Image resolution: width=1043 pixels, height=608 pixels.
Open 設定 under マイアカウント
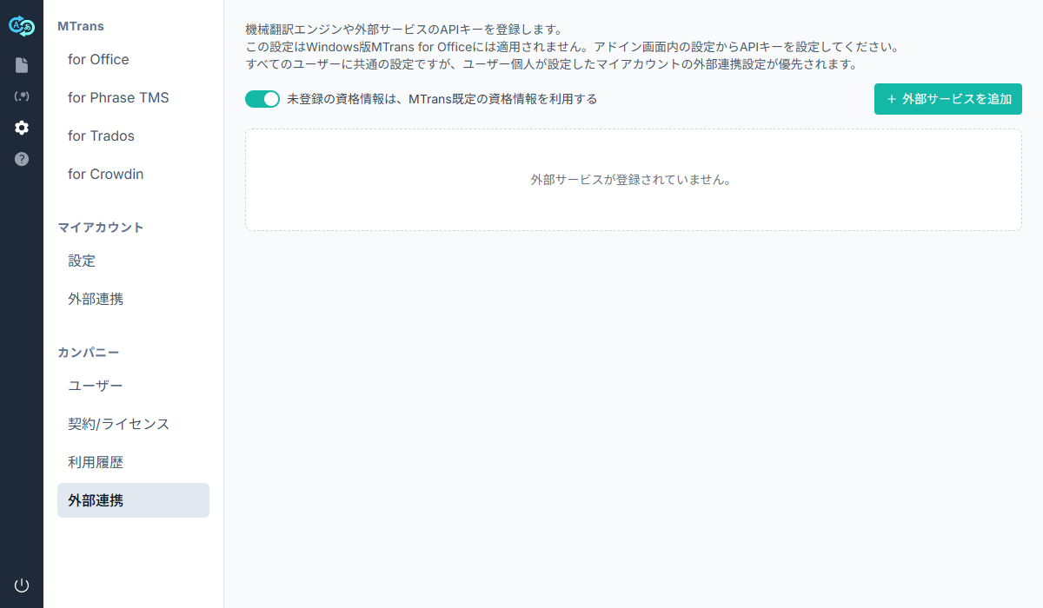click(133, 261)
